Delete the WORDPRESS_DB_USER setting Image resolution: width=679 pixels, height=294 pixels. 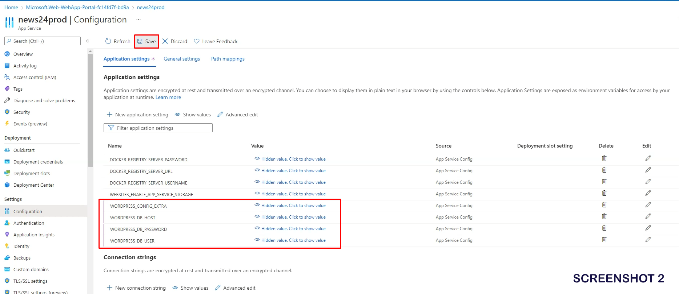(x=604, y=240)
